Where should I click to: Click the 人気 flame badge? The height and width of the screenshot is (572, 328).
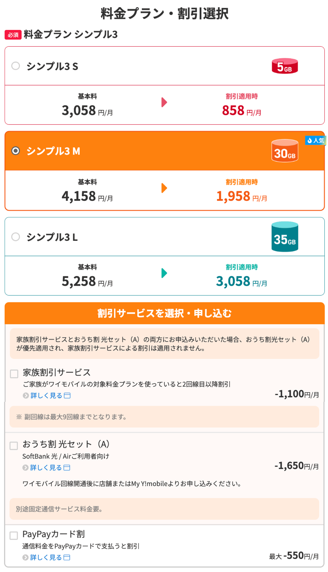click(316, 140)
